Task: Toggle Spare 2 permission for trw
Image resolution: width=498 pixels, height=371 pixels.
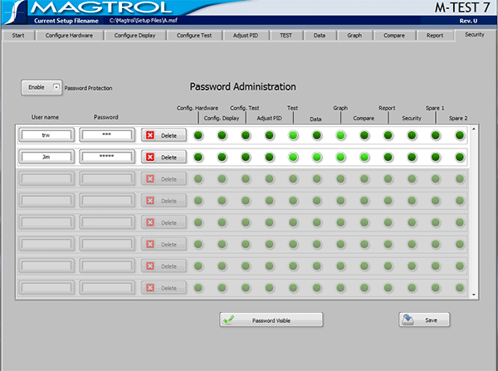Action: coord(460,135)
